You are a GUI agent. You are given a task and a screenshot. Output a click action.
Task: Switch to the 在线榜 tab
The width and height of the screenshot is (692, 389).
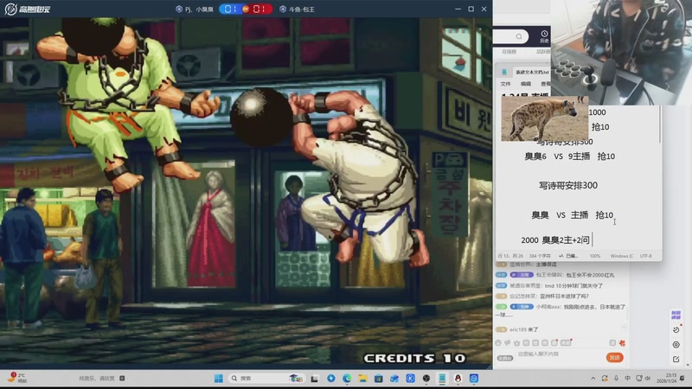pos(509,52)
